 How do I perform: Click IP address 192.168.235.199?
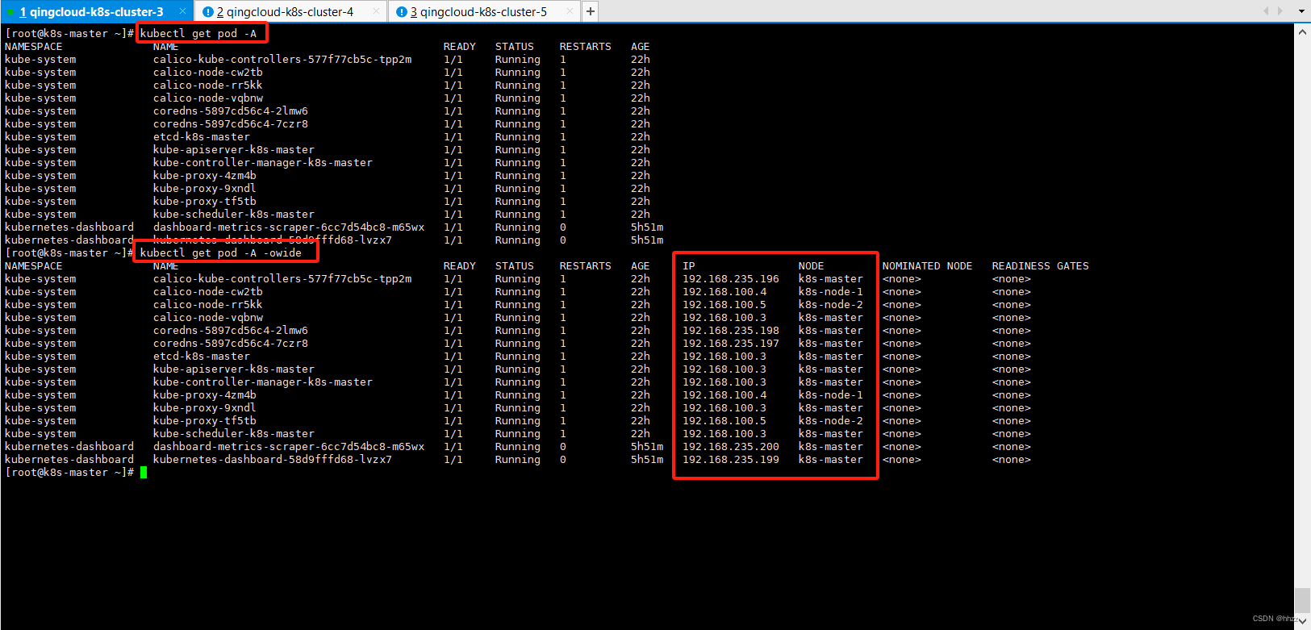click(731, 460)
